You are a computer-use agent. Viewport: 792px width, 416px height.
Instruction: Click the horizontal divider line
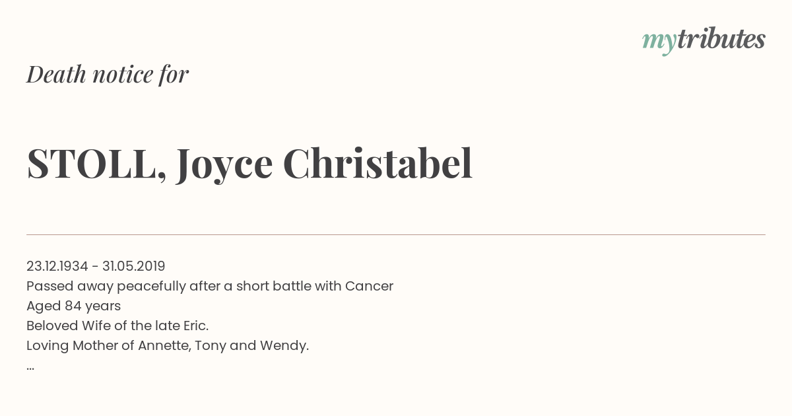coord(396,234)
